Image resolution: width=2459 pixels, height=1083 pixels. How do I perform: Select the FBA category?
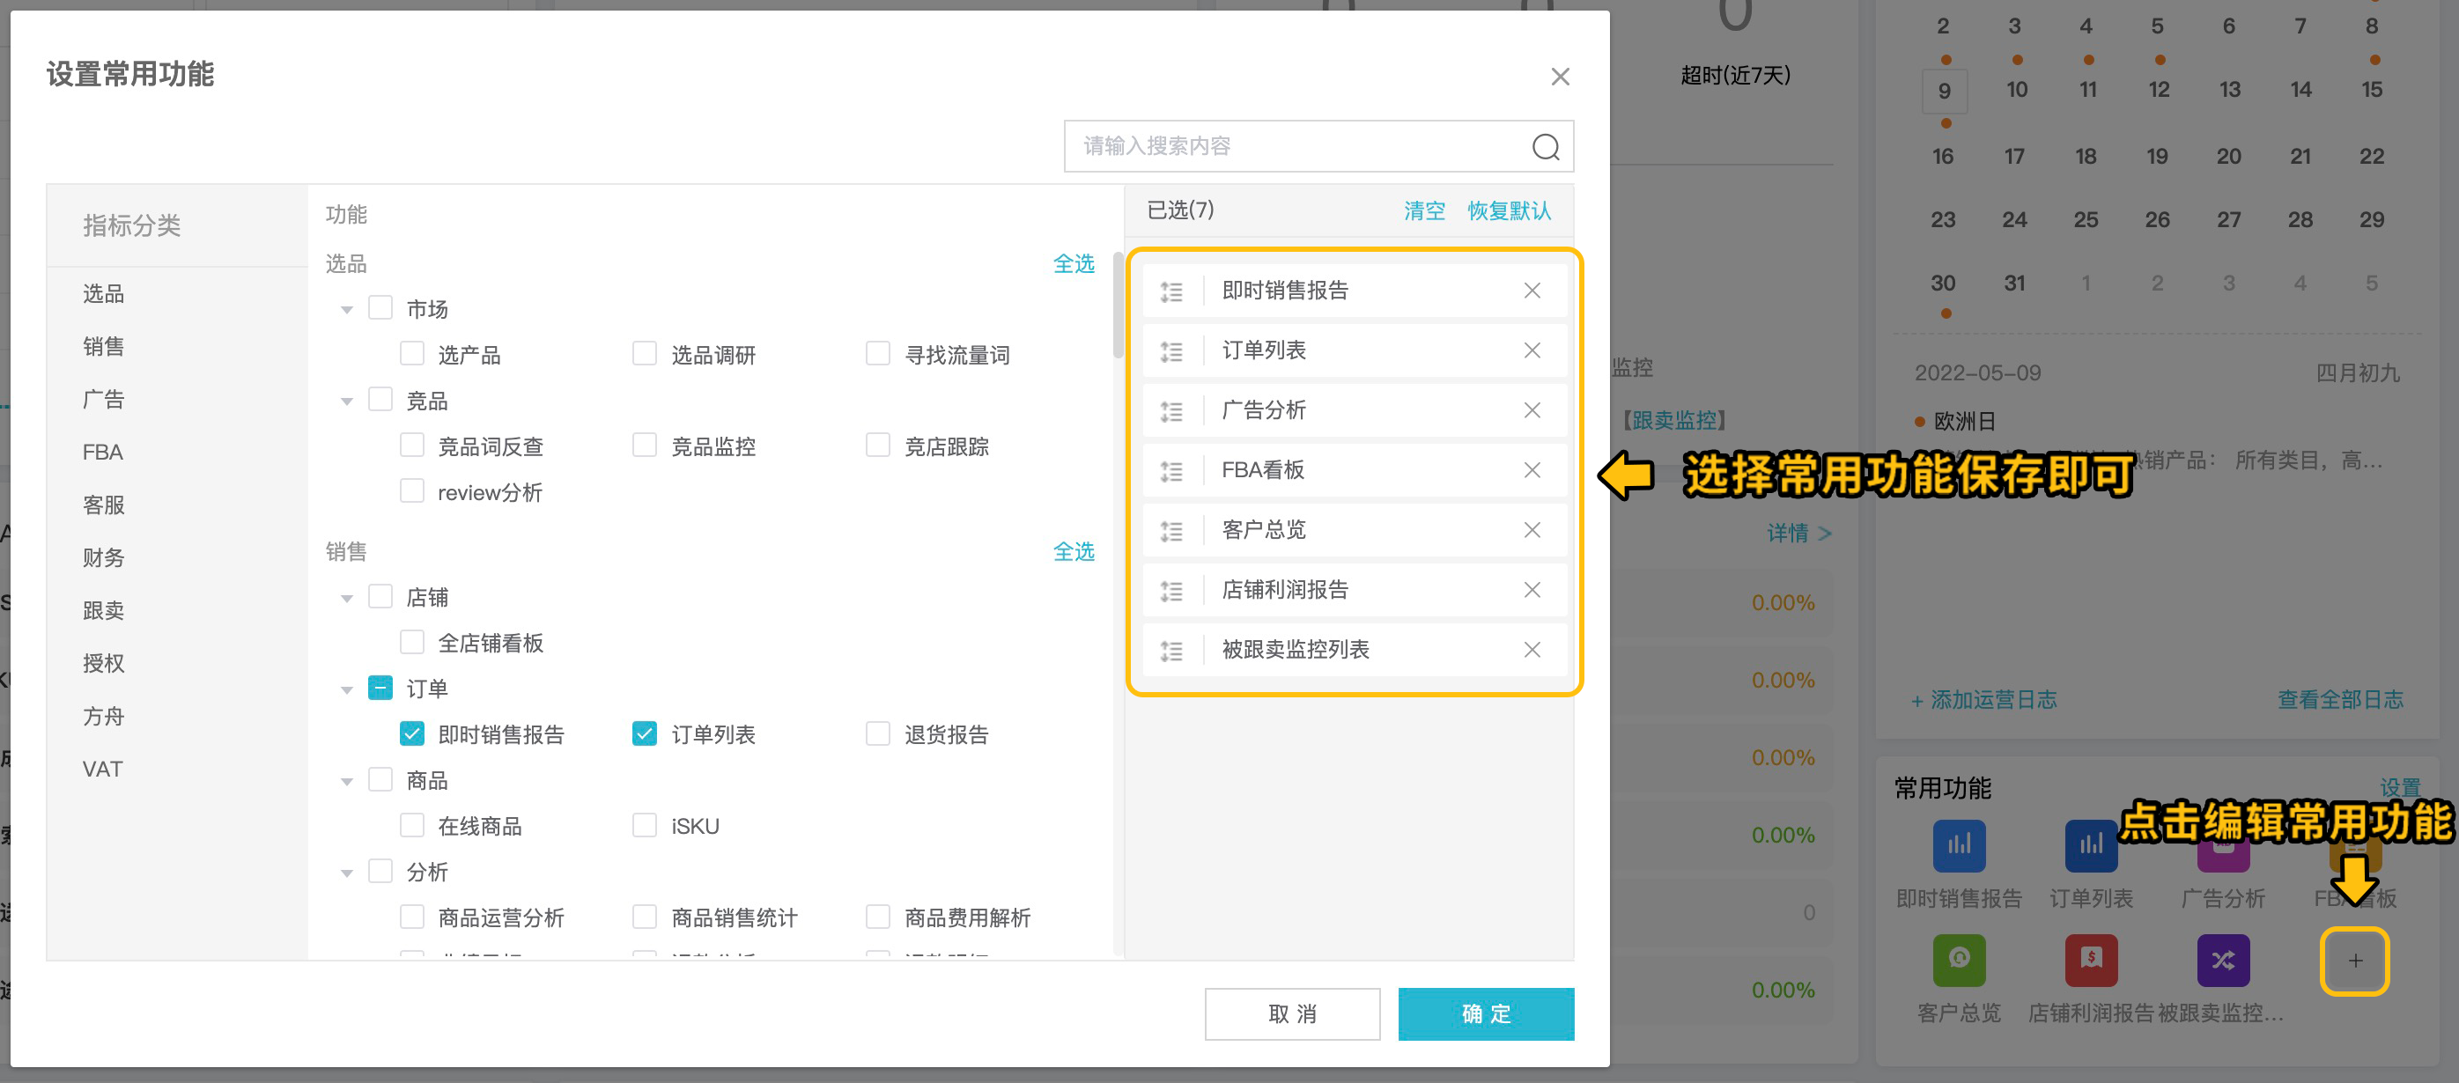tap(102, 453)
